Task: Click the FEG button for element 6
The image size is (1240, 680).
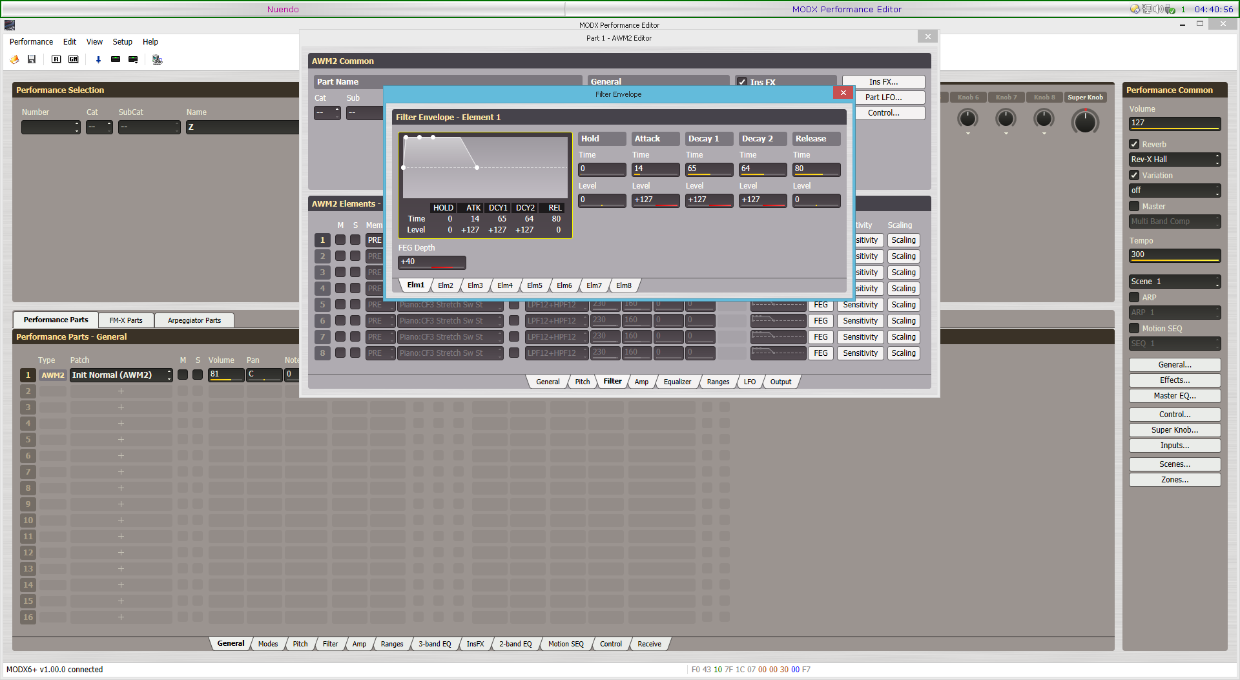Action: pos(821,321)
